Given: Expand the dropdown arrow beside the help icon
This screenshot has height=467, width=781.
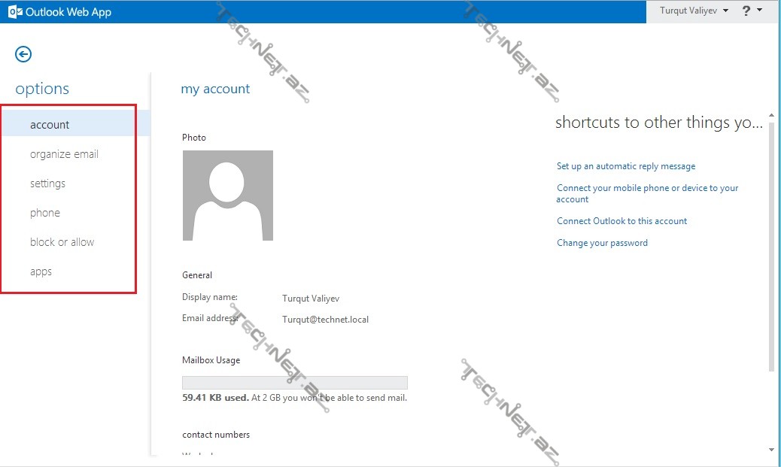Looking at the screenshot, I should tap(760, 11).
